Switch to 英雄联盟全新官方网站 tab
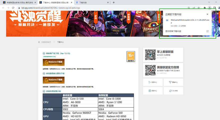The height and width of the screenshot is (120, 220). [18, 2]
